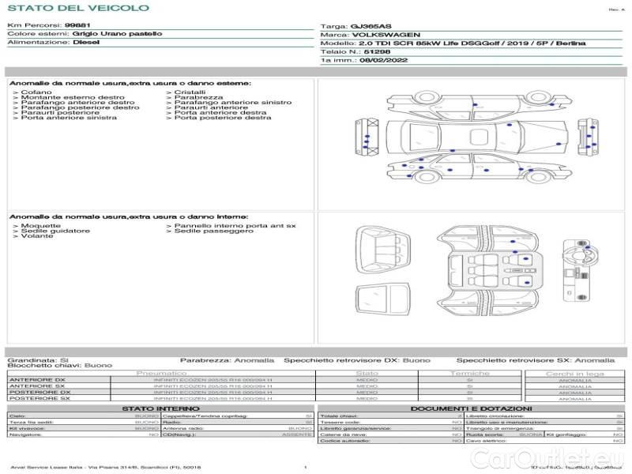
Task: Select Sedile passeggero entry
Action: click(213, 231)
